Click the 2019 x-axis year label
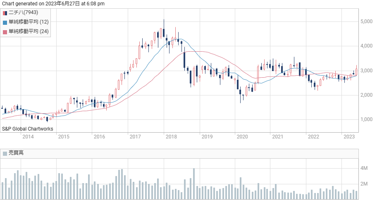 pos(207,137)
